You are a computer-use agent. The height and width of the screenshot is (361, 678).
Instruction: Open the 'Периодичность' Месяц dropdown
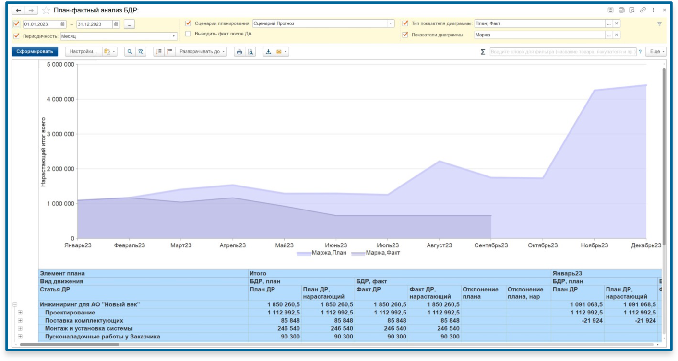[x=173, y=36]
